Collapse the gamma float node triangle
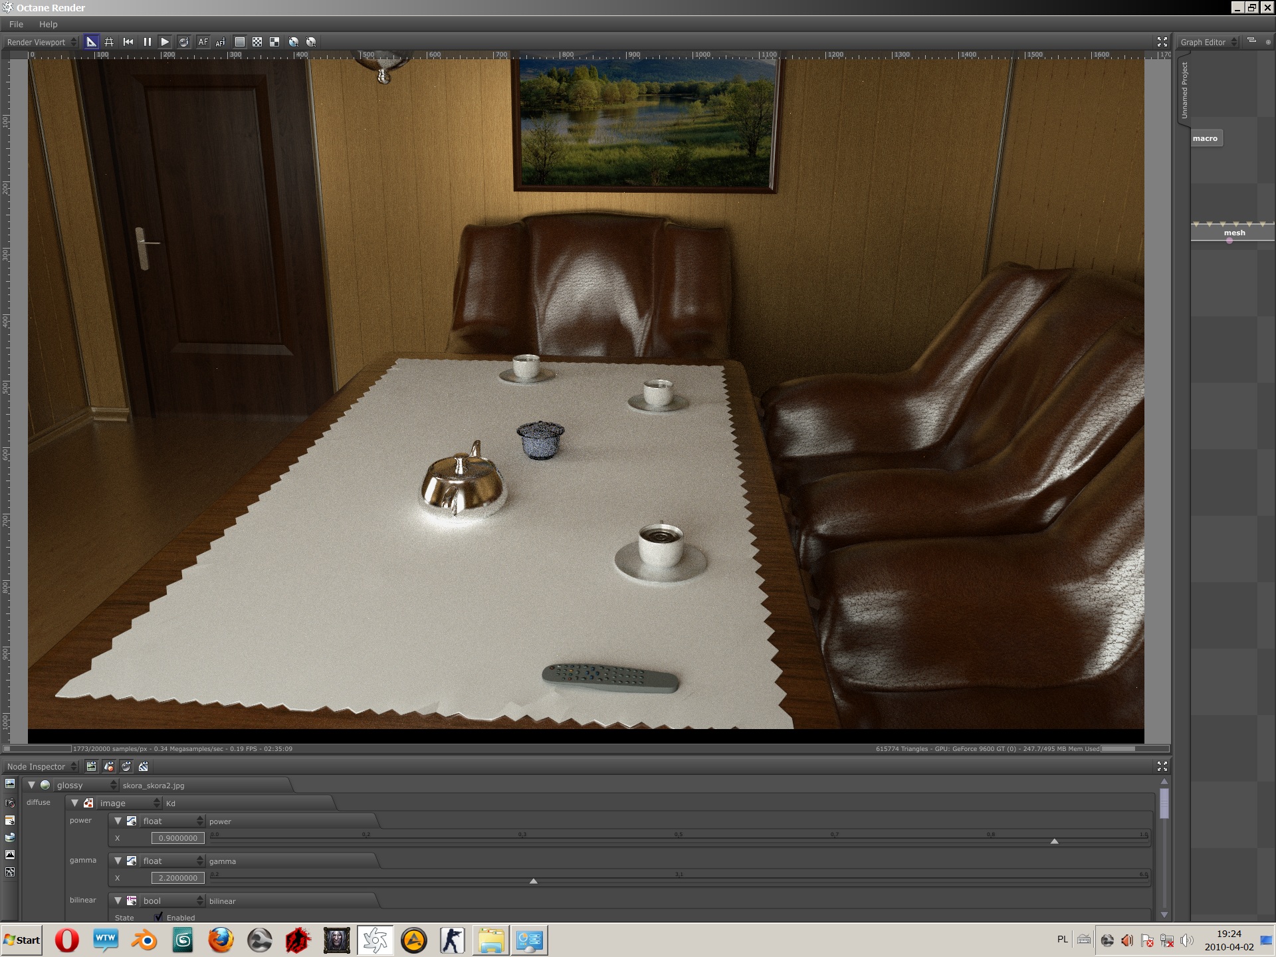The image size is (1276, 957). [118, 861]
